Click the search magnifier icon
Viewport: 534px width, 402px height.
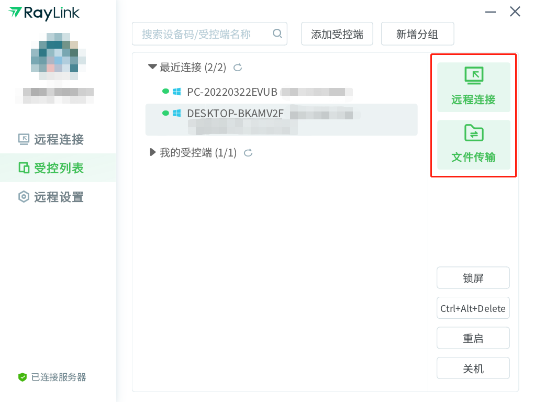277,34
